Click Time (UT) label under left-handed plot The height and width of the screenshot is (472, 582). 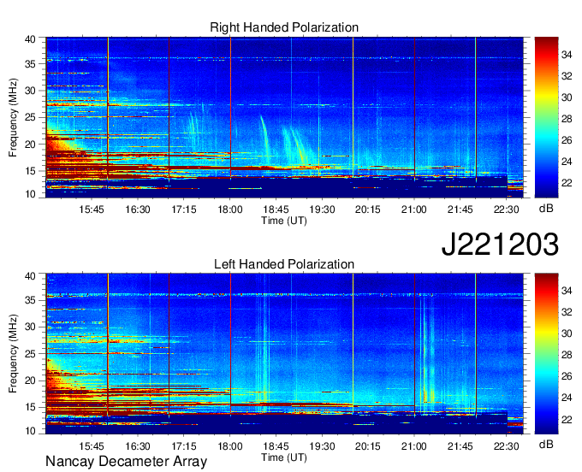[x=284, y=457]
